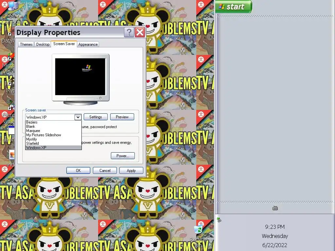
Task: Click the keyboard icon in the taskbar
Action: (275, 208)
